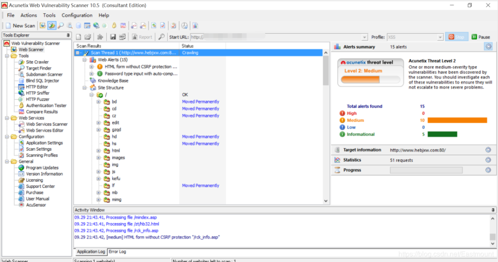Switch to Application Log tab
Viewport: 498px width, 262px height.
tap(91, 251)
